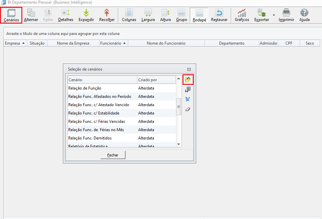The height and width of the screenshot is (219, 322).
Task: Open Gráficos charts view
Action: 242,15
